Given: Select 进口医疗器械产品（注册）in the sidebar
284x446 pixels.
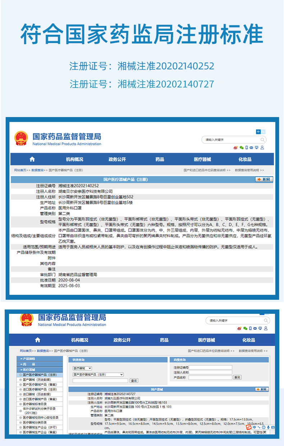Looking at the screenshot, I should coord(40,389).
